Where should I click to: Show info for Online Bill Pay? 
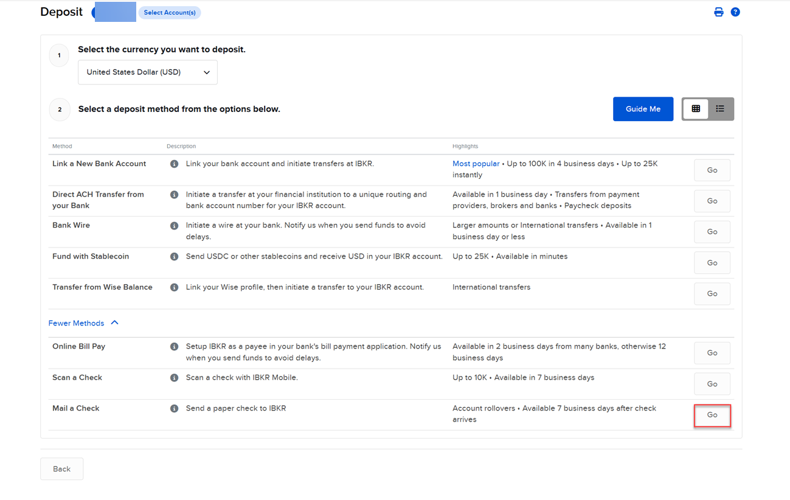[174, 347]
